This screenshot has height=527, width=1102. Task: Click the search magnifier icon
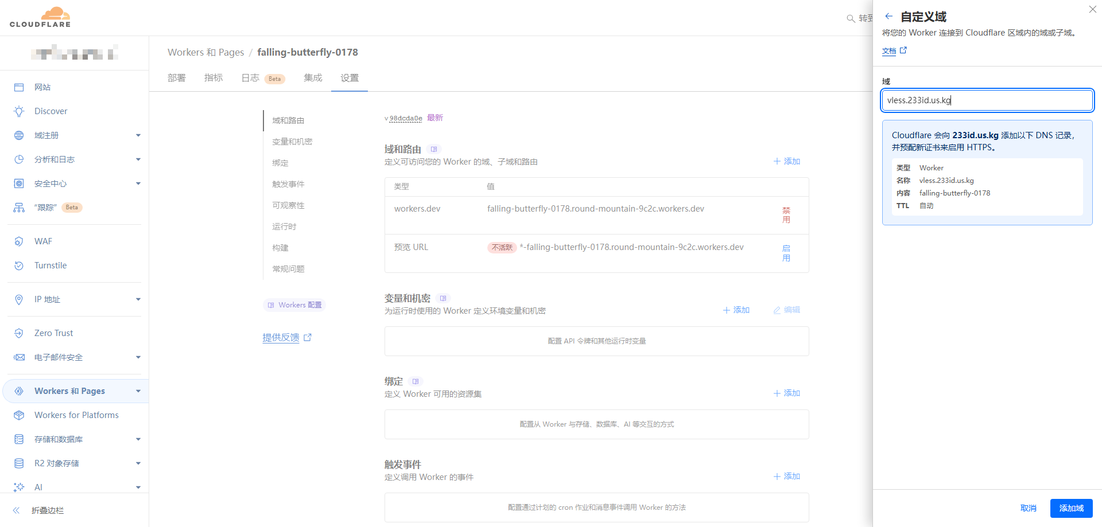tap(851, 18)
